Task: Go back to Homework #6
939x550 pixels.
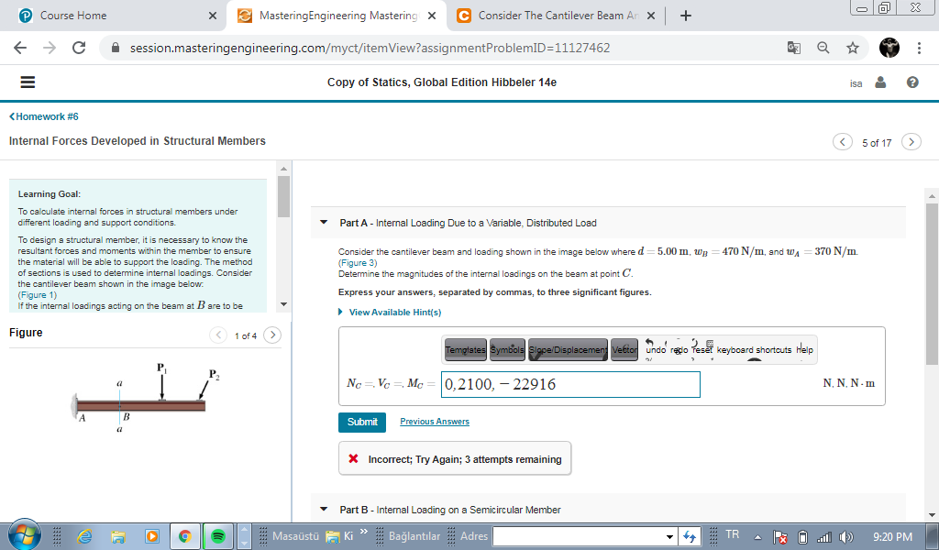Action: click(x=43, y=116)
